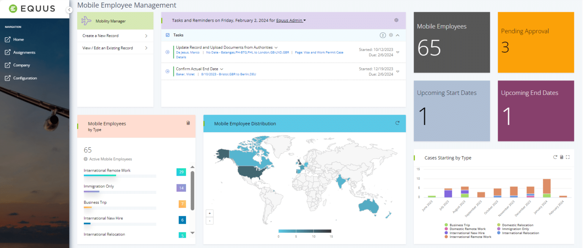Collapse the Tasks section with the chevron
The image size is (583, 248).
click(398, 35)
